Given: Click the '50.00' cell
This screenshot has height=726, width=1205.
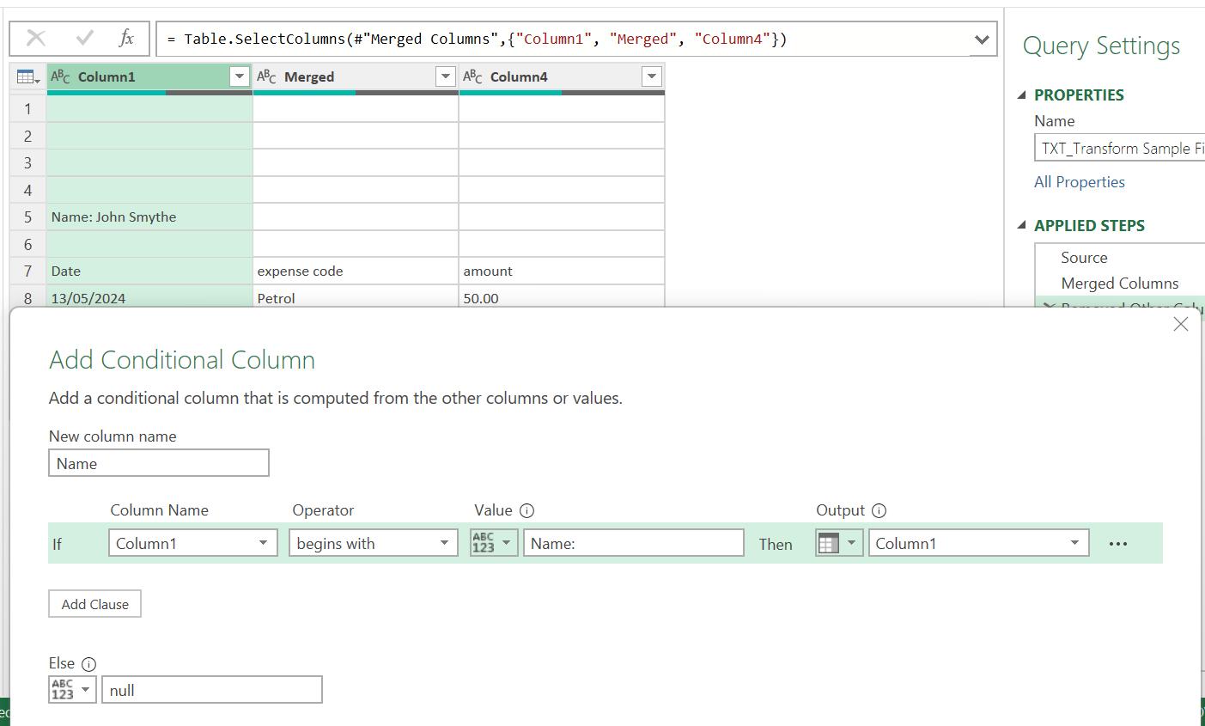Looking at the screenshot, I should click(x=562, y=297).
